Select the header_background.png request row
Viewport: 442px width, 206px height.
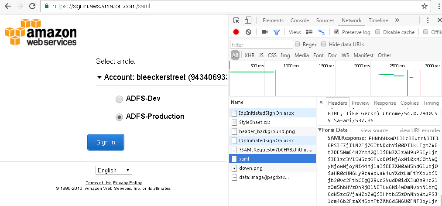272,131
